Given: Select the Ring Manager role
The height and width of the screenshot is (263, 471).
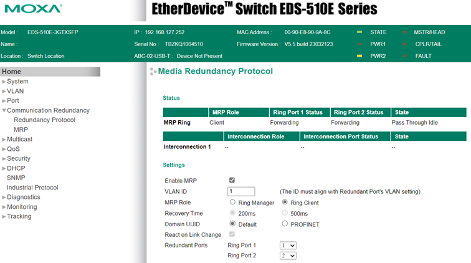Looking at the screenshot, I should click(232, 202).
